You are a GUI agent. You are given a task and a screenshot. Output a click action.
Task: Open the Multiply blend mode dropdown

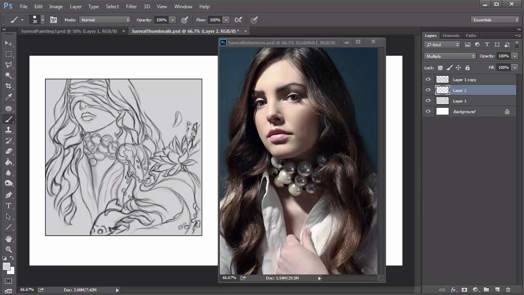450,56
